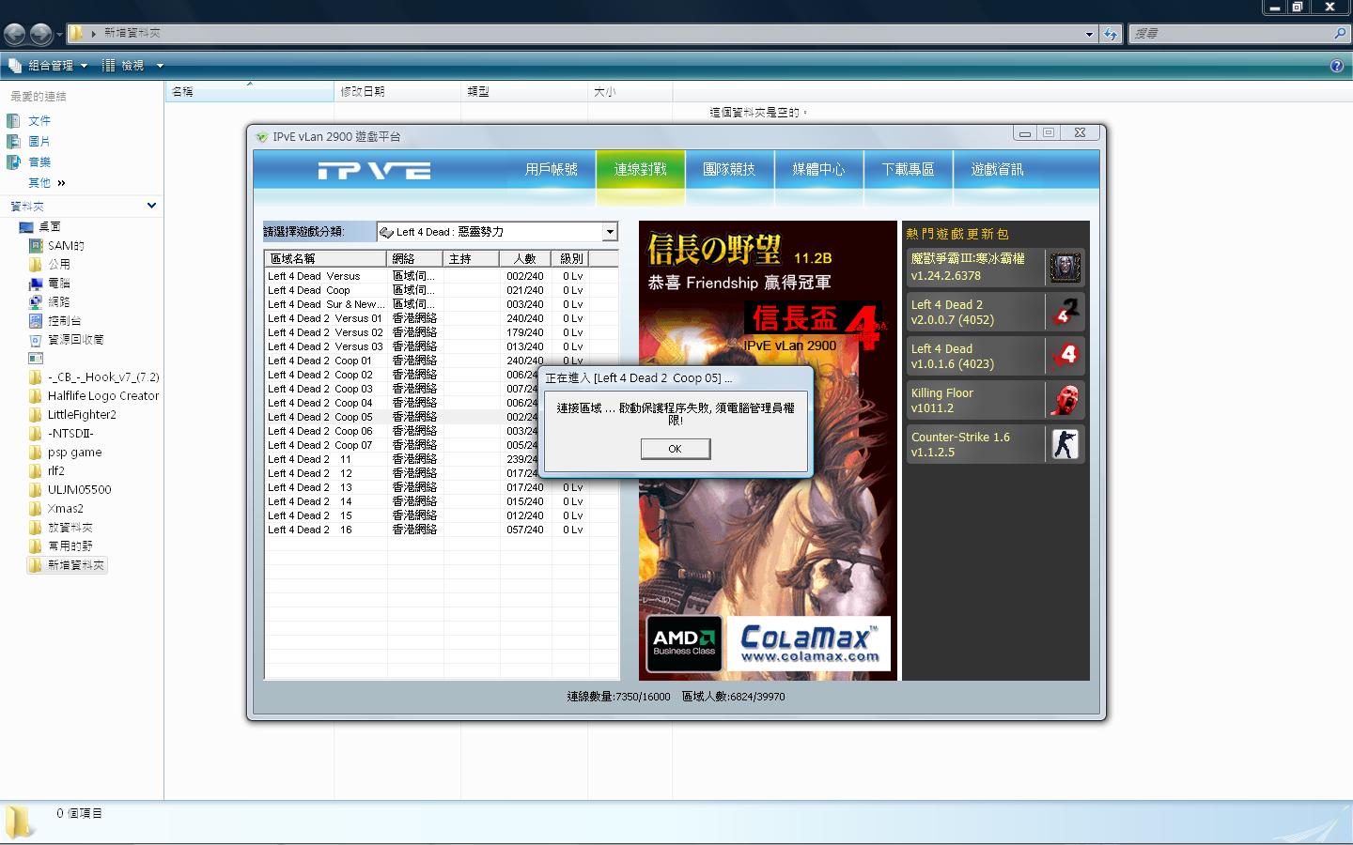Viewport: 1353px width, 845px height.
Task: Select the LittleFighter2 folder
Action: coord(82,414)
